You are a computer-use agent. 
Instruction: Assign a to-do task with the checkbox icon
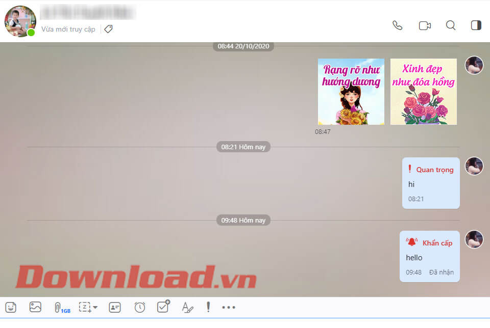[x=163, y=307]
